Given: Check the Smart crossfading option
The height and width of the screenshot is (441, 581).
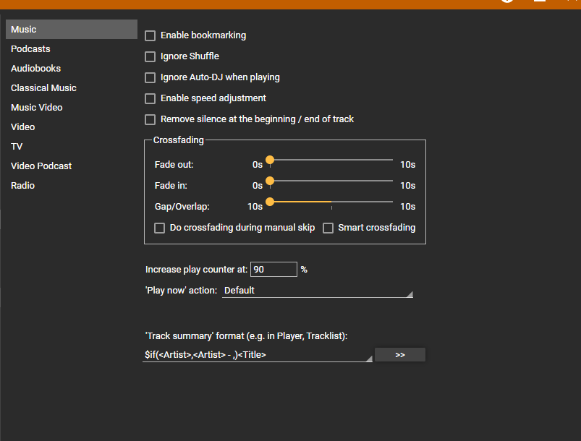Looking at the screenshot, I should (x=328, y=228).
